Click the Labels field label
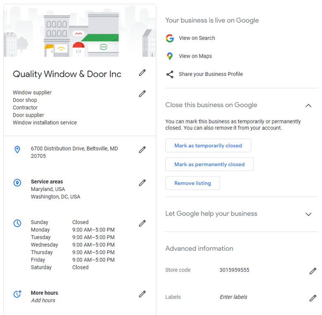The image size is (322, 315). click(173, 297)
